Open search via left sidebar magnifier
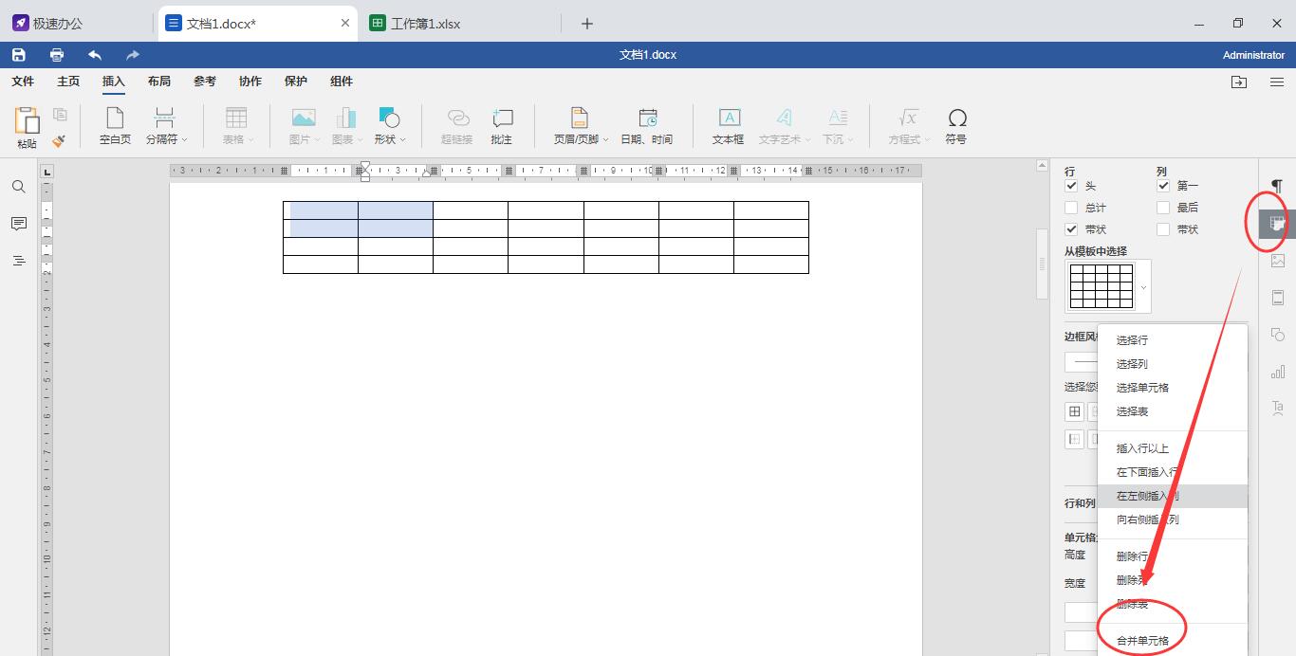The height and width of the screenshot is (656, 1296). (x=19, y=187)
